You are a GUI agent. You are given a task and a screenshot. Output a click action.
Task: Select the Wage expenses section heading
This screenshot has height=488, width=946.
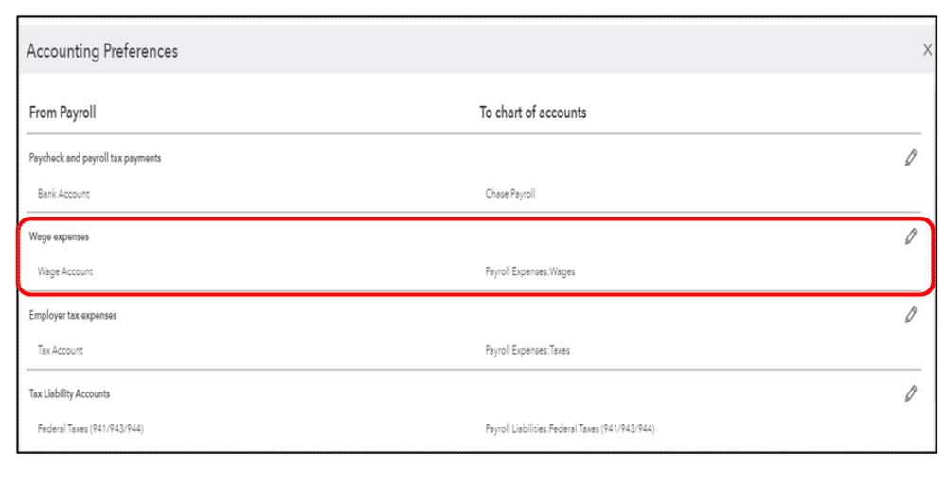click(59, 236)
